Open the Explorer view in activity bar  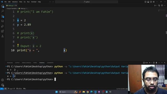3,6
